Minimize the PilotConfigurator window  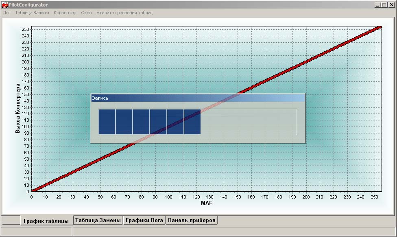point(377,5)
